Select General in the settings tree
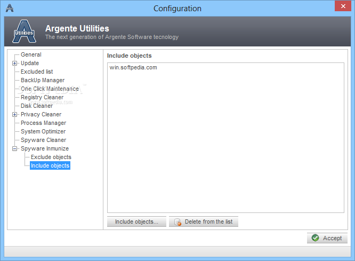This screenshot has width=355, height=261. [x=31, y=54]
